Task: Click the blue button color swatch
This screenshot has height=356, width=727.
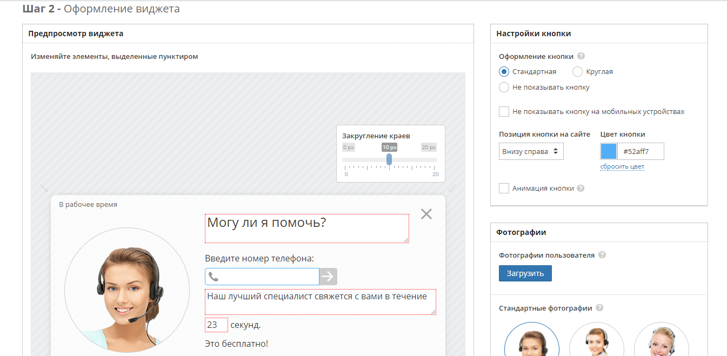Action: pyautogui.click(x=608, y=151)
